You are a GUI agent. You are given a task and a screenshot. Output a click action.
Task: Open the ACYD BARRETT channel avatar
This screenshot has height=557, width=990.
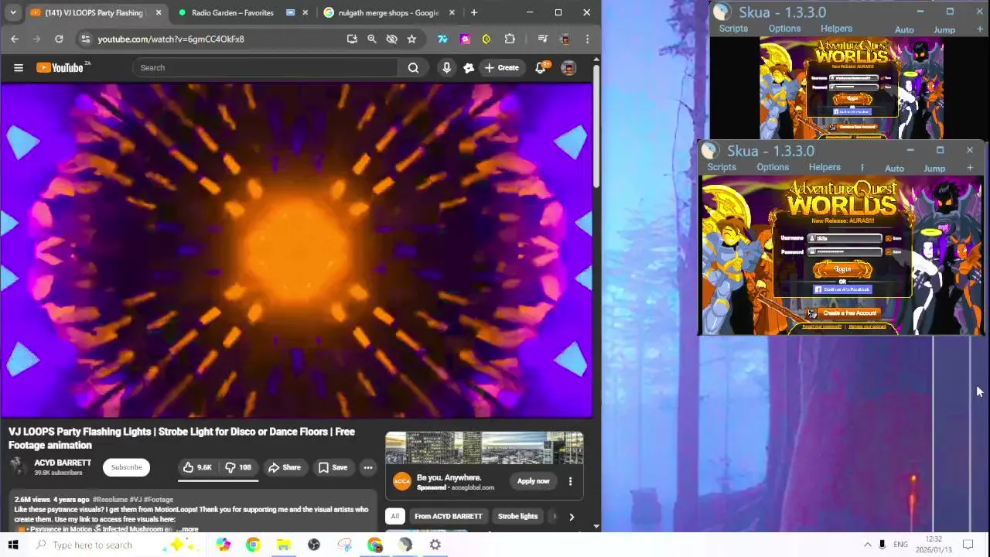[18, 466]
